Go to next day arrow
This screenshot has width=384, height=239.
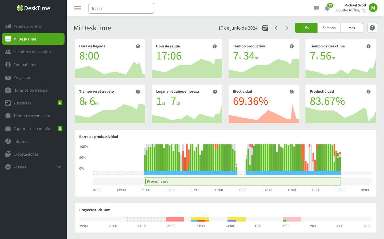[x=287, y=28]
